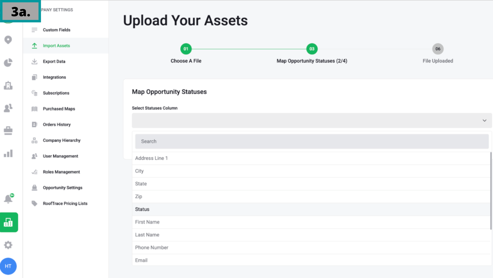The image size is (493, 278).
Task: Choose Email option from dropdown list
Action: tap(311, 260)
